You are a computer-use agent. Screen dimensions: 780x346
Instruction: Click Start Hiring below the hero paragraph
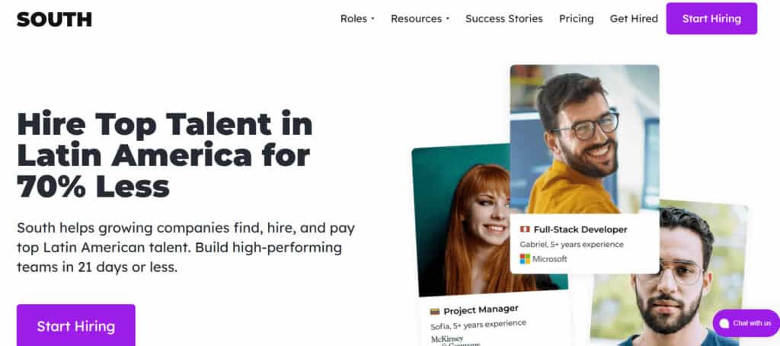tap(76, 326)
